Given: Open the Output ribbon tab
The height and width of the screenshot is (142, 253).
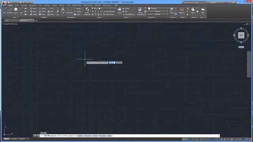Looking at the screenshot, I should [x=54, y=5].
